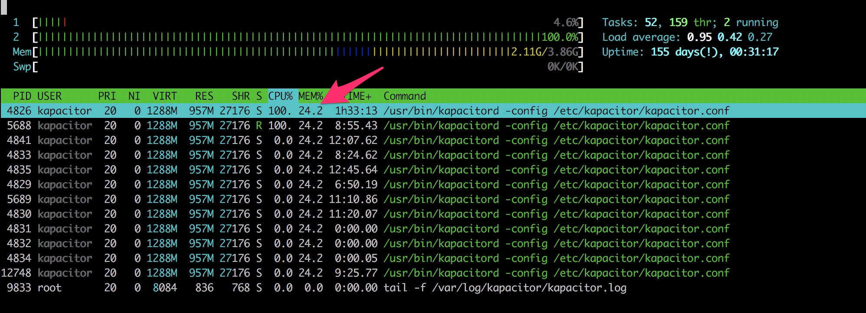Click the Command column header
Image resolution: width=866 pixels, height=313 pixels.
pyautogui.click(x=405, y=96)
